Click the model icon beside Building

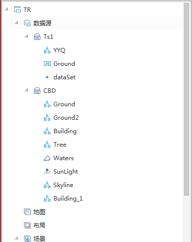[47, 131]
